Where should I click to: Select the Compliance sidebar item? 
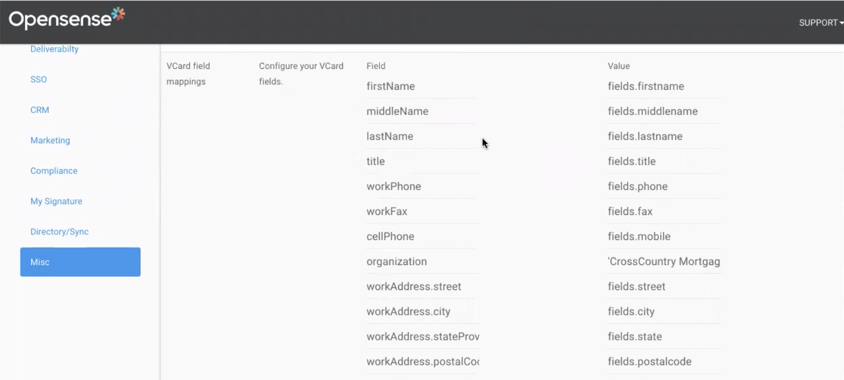(x=53, y=171)
